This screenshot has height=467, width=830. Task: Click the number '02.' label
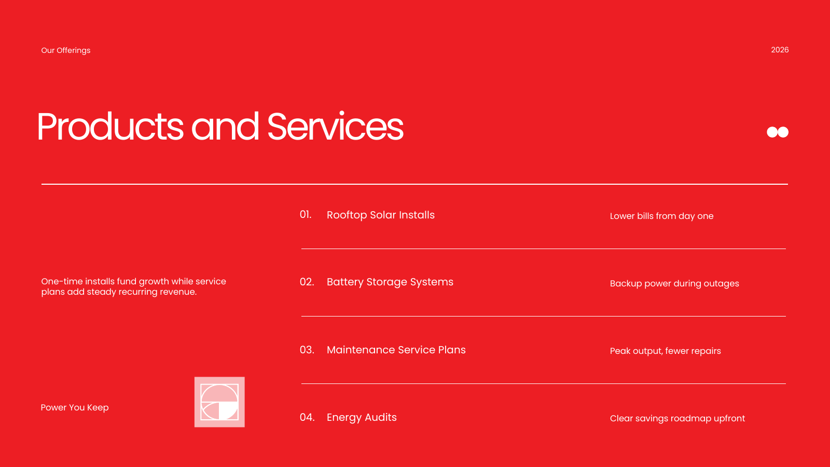(307, 282)
